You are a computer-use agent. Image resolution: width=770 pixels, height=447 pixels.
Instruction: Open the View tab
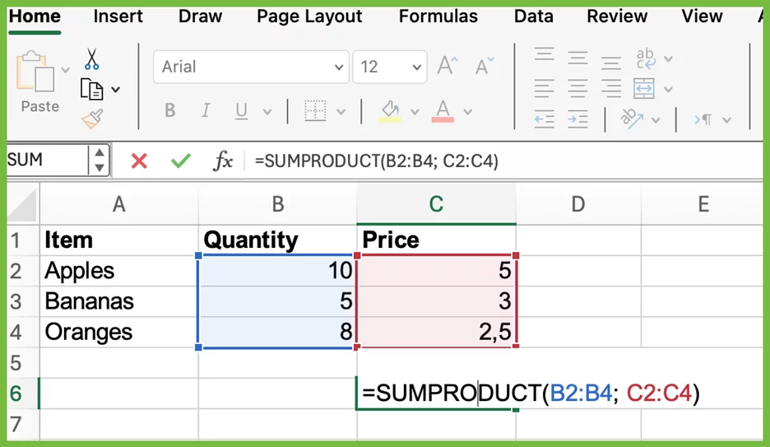(702, 16)
